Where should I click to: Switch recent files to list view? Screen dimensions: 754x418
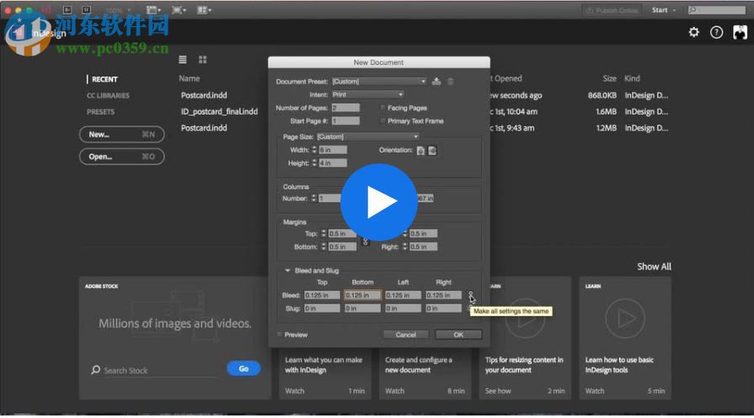(x=183, y=60)
